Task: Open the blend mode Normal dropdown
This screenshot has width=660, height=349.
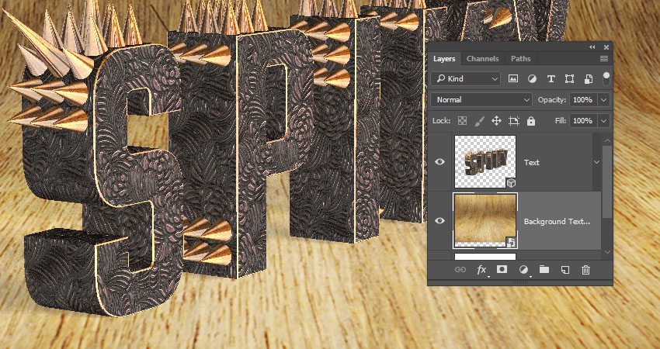Action: click(x=481, y=99)
